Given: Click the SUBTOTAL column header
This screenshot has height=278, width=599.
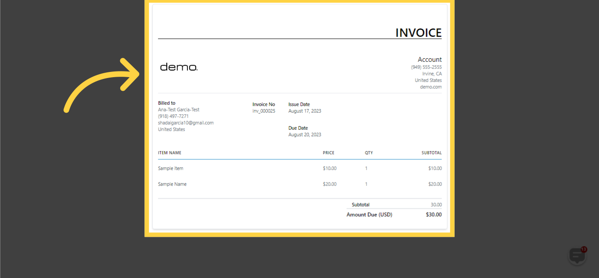Looking at the screenshot, I should point(432,153).
